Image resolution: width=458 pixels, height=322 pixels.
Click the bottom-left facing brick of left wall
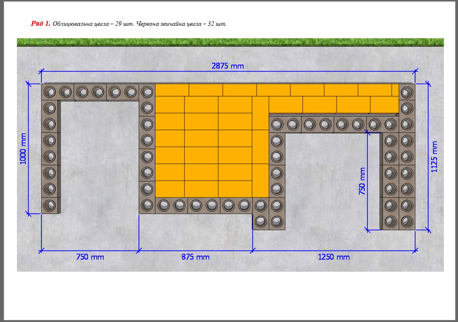tap(50, 206)
